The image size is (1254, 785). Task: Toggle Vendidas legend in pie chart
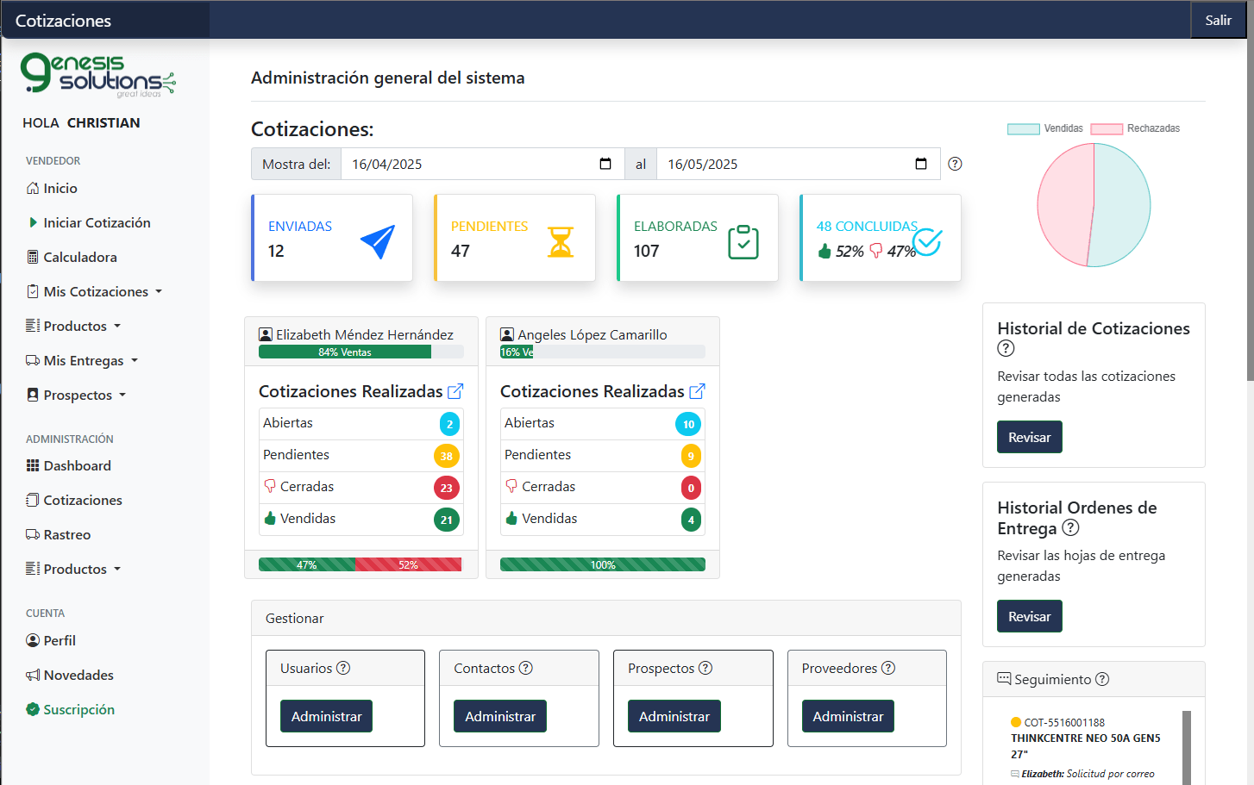[x=1045, y=128]
